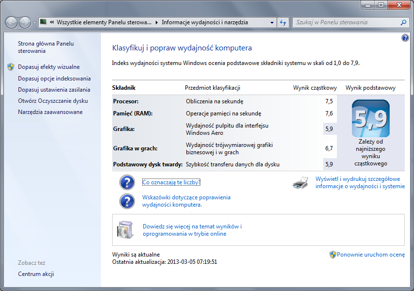Open 'Narzędzia zaawansowane'

[x=50, y=112]
